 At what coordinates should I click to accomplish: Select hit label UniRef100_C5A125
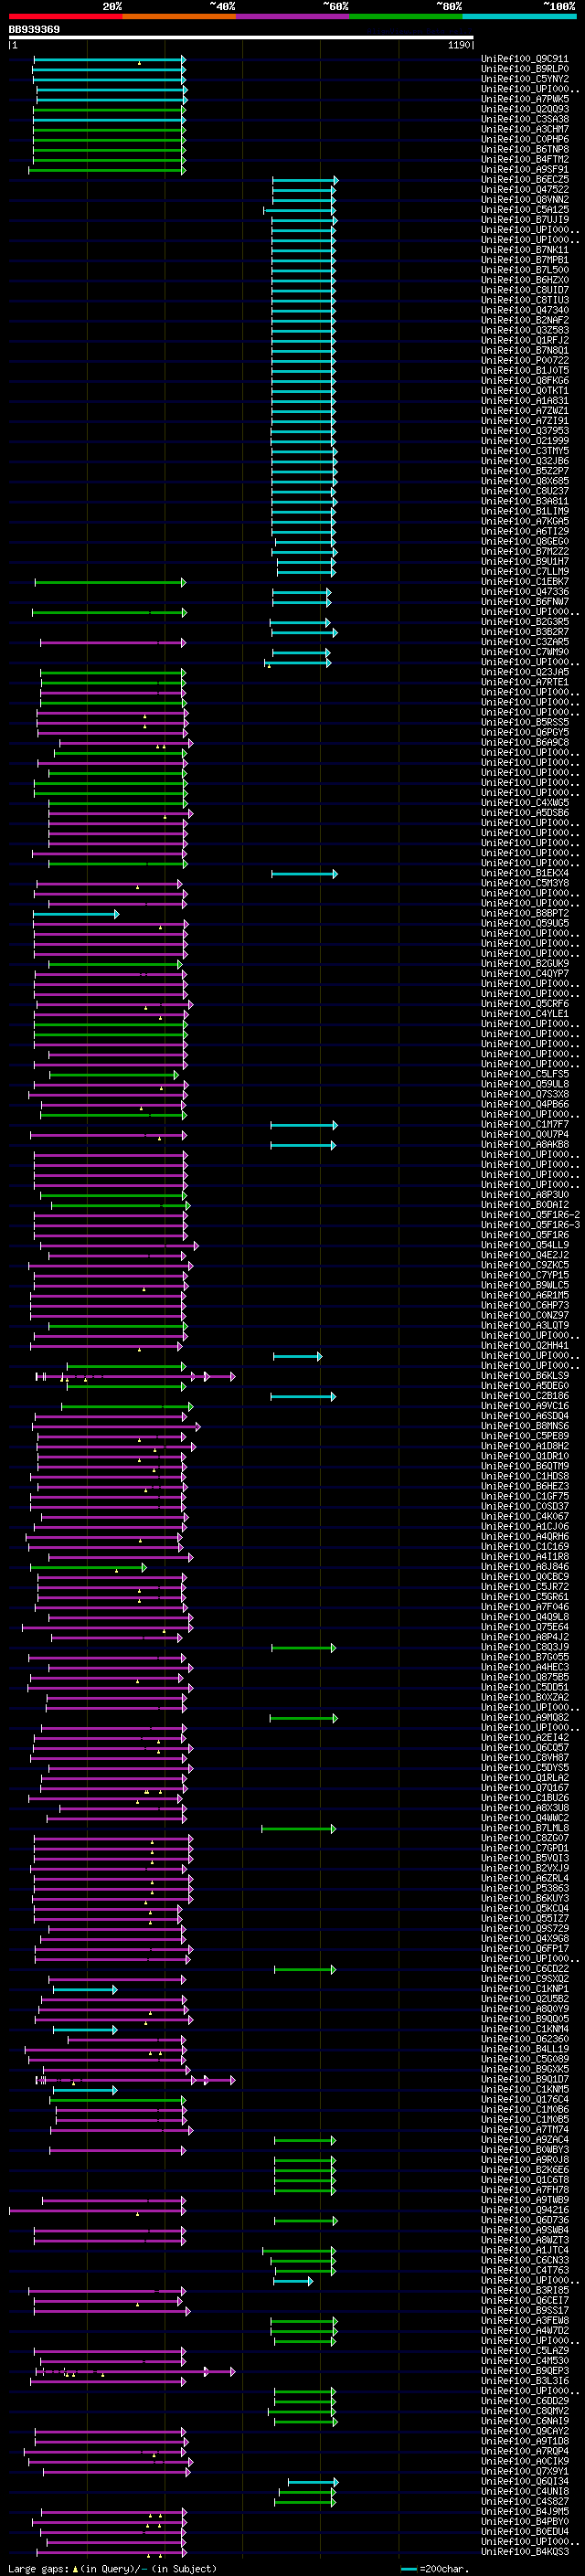click(x=524, y=210)
